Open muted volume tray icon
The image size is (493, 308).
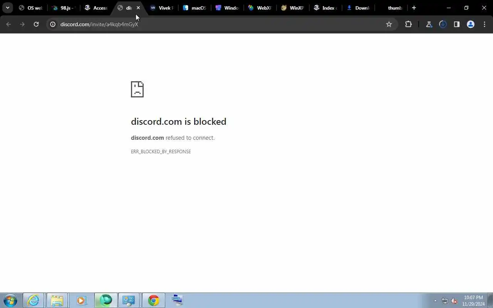point(454,301)
